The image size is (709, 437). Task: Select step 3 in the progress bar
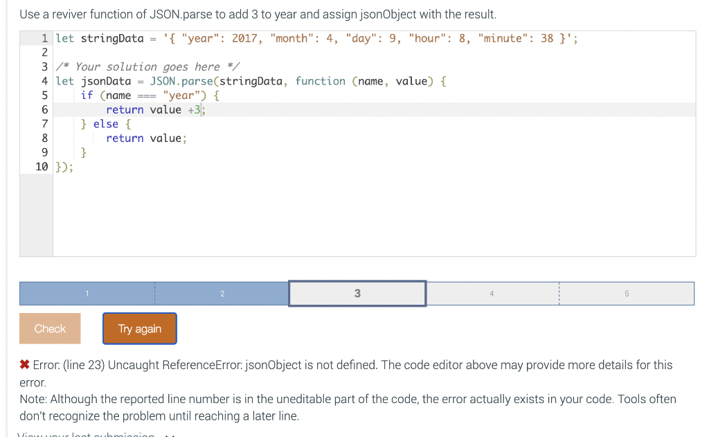pyautogui.click(x=357, y=293)
